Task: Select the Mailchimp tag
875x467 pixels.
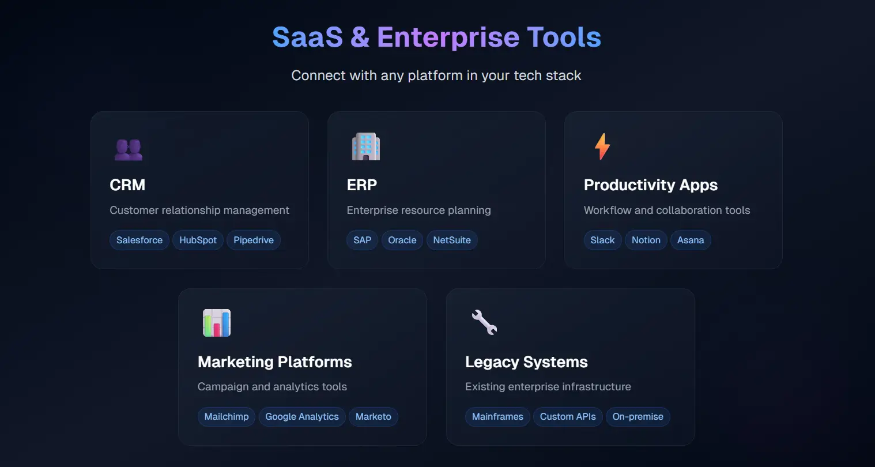Action: 227,417
